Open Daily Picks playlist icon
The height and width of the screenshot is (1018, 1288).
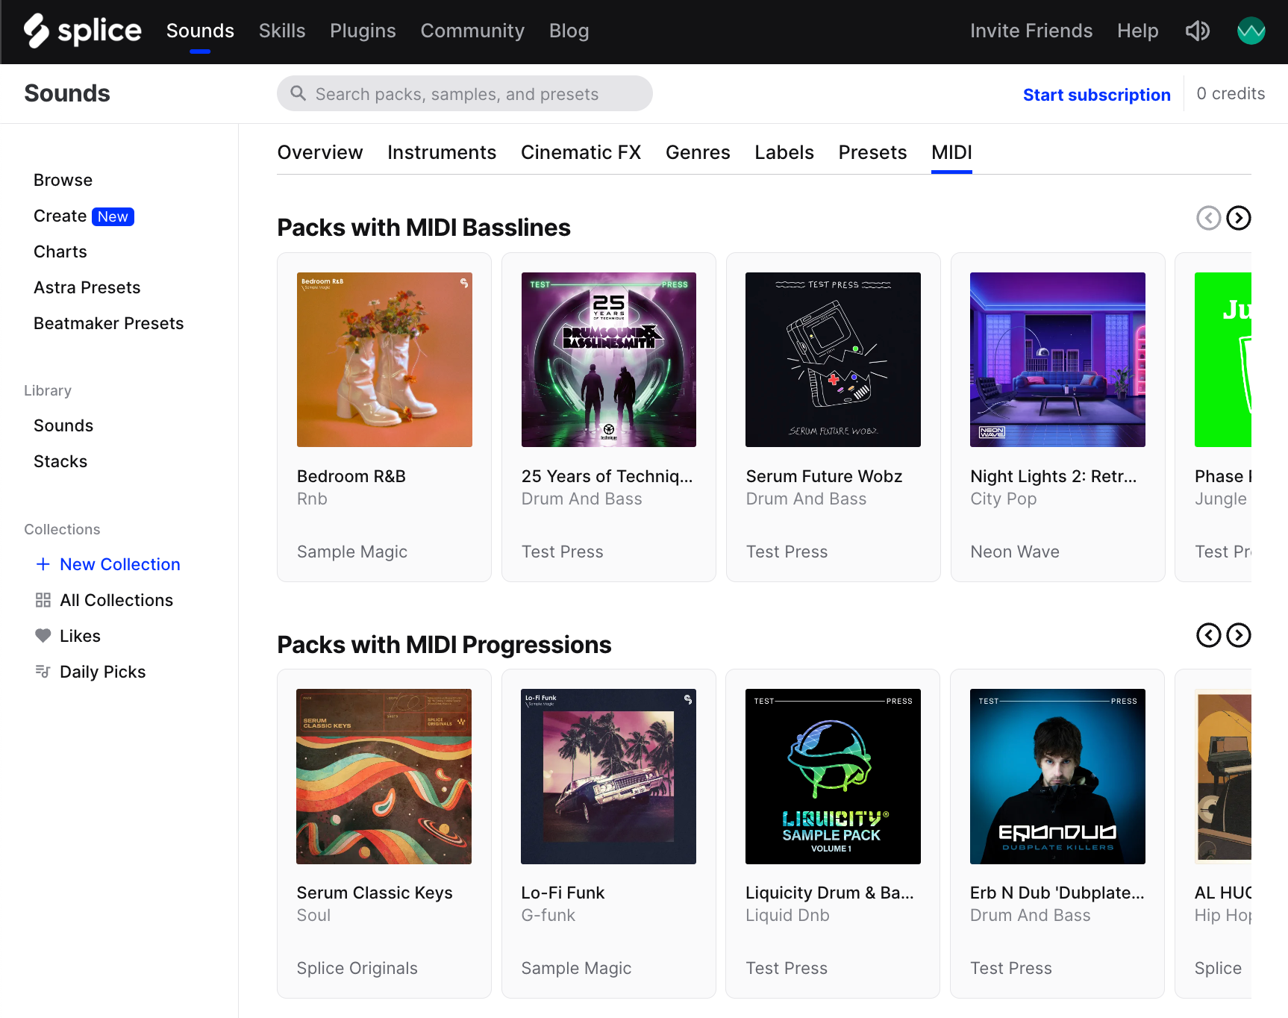tap(43, 672)
